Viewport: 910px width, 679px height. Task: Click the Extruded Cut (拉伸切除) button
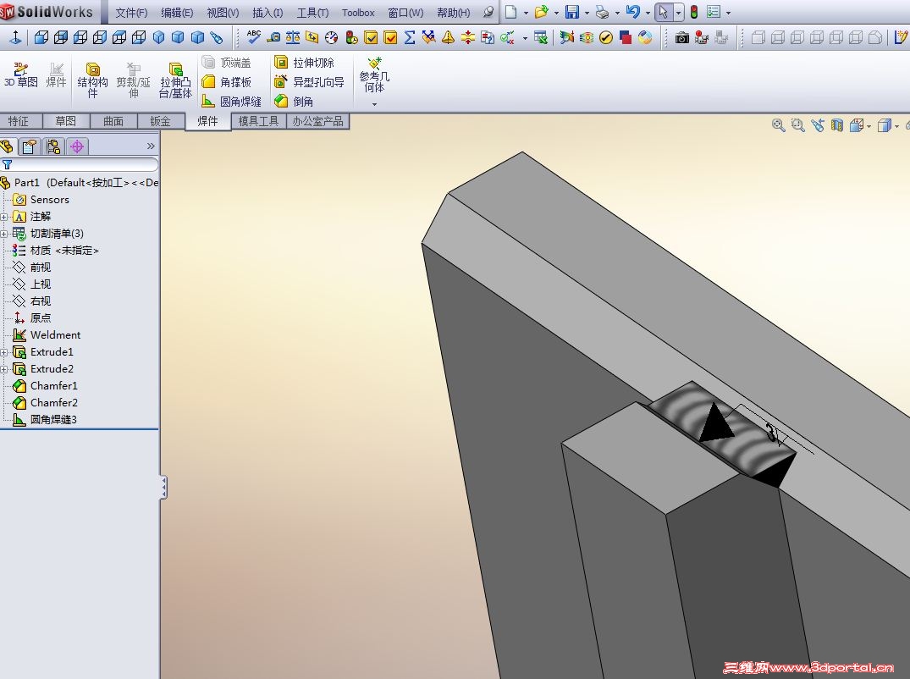(x=304, y=62)
